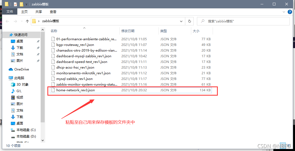Image resolution: width=295 pixels, height=151 pixels.
Task: Open 图片 folder under 此电脑
Action: tap(20, 104)
